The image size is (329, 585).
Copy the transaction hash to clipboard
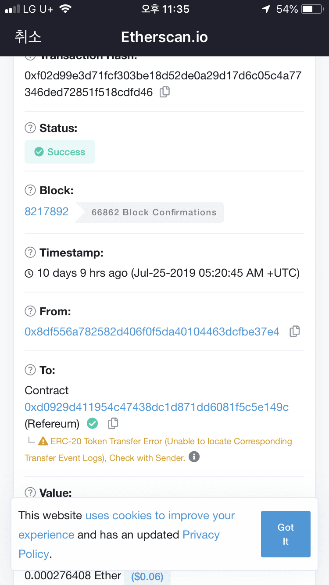[164, 92]
